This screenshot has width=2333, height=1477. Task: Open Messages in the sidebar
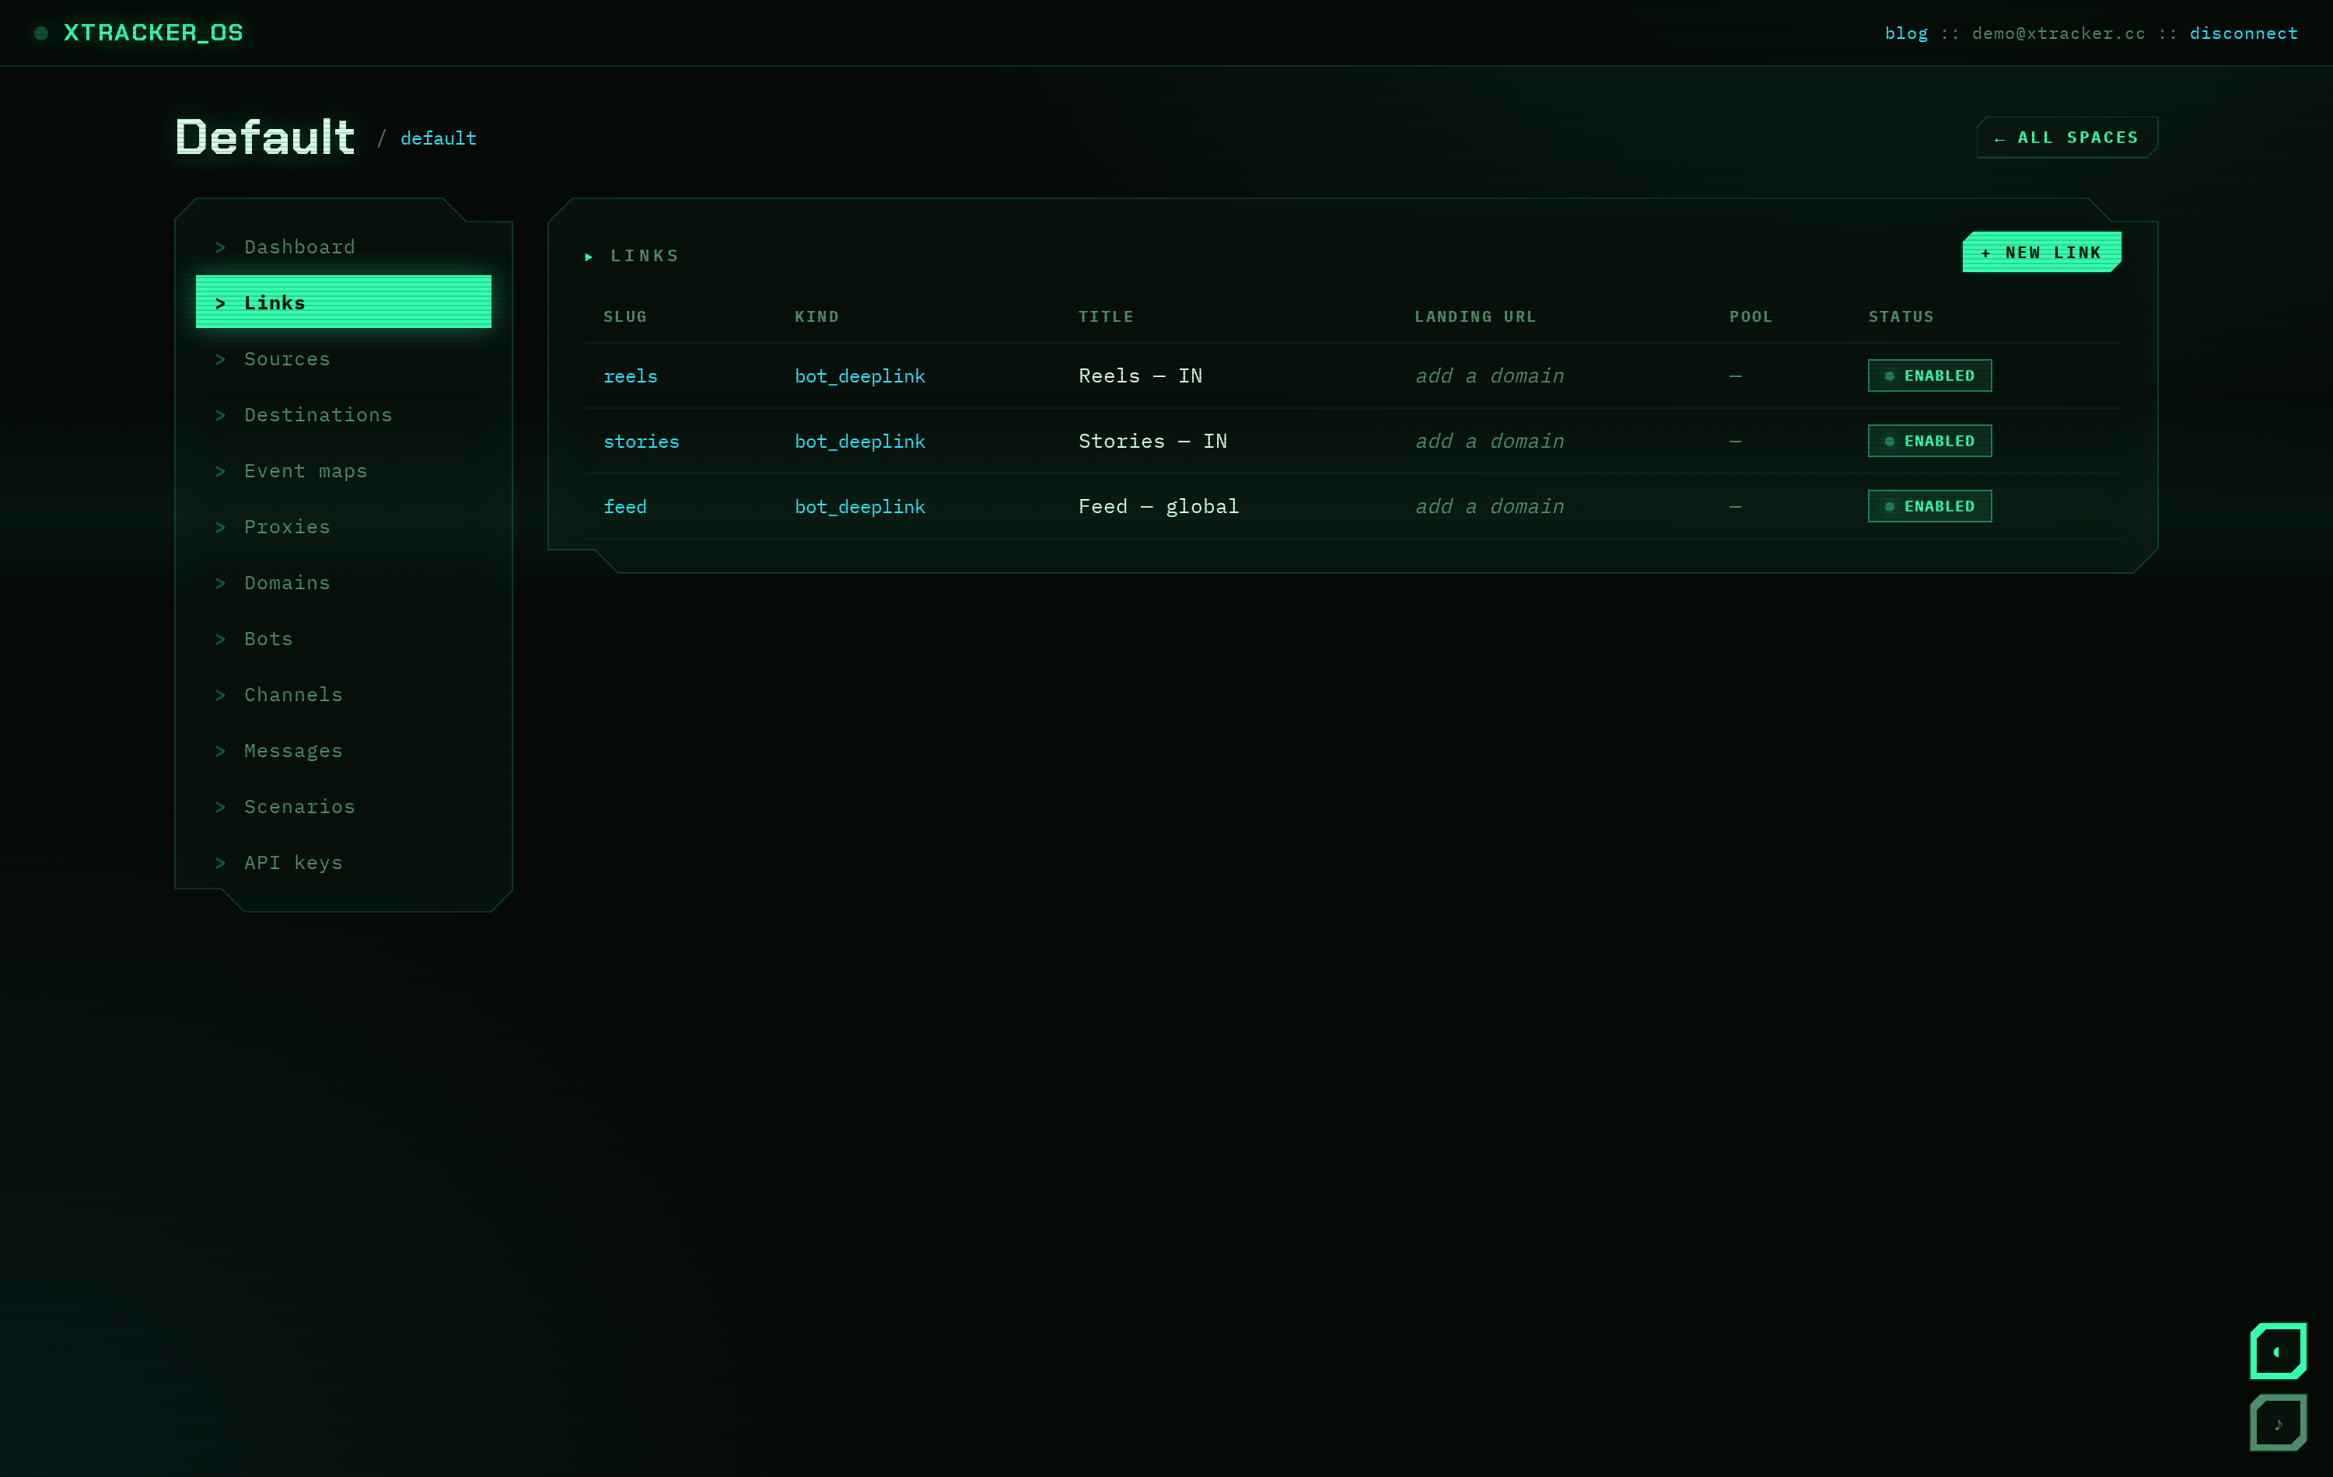[343, 751]
